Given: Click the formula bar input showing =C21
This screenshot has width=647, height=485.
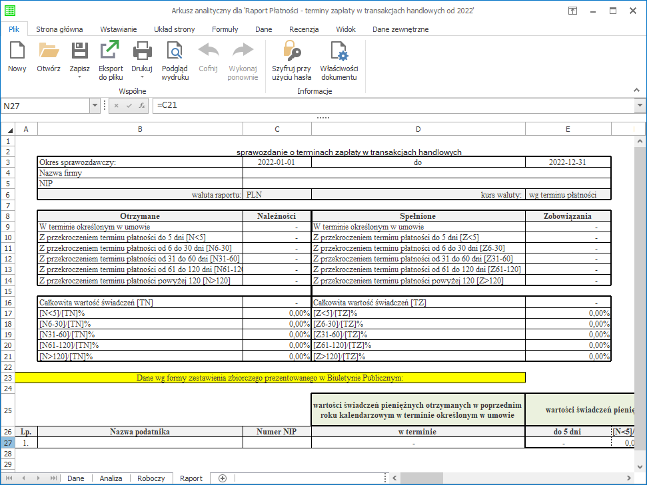Looking at the screenshot, I should point(393,106).
